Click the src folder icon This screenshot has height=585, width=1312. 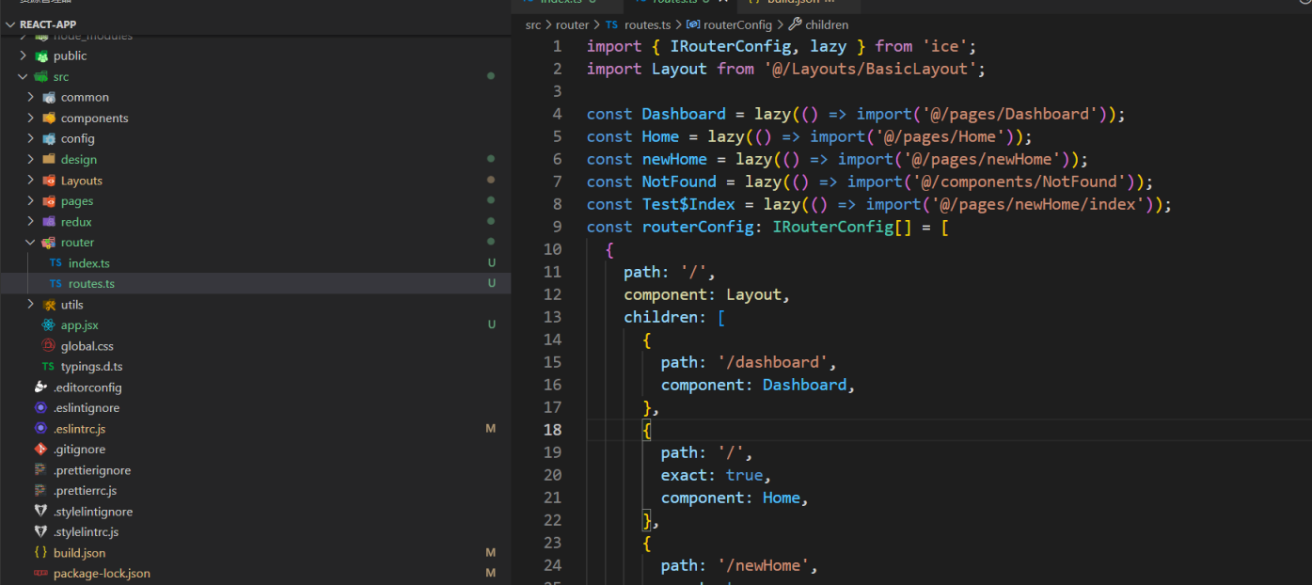tap(40, 77)
